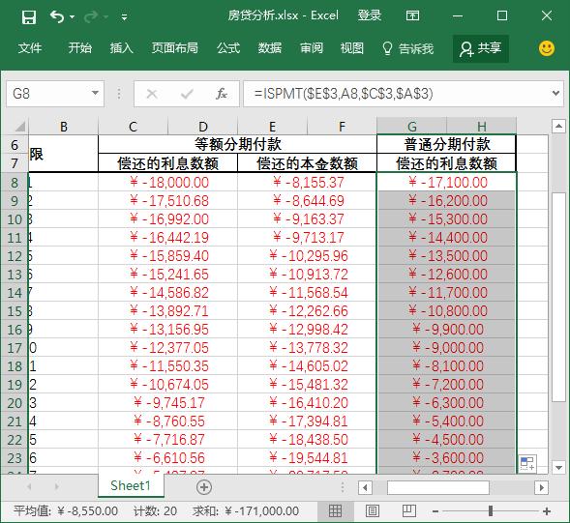Select row 8 header

pos(15,183)
